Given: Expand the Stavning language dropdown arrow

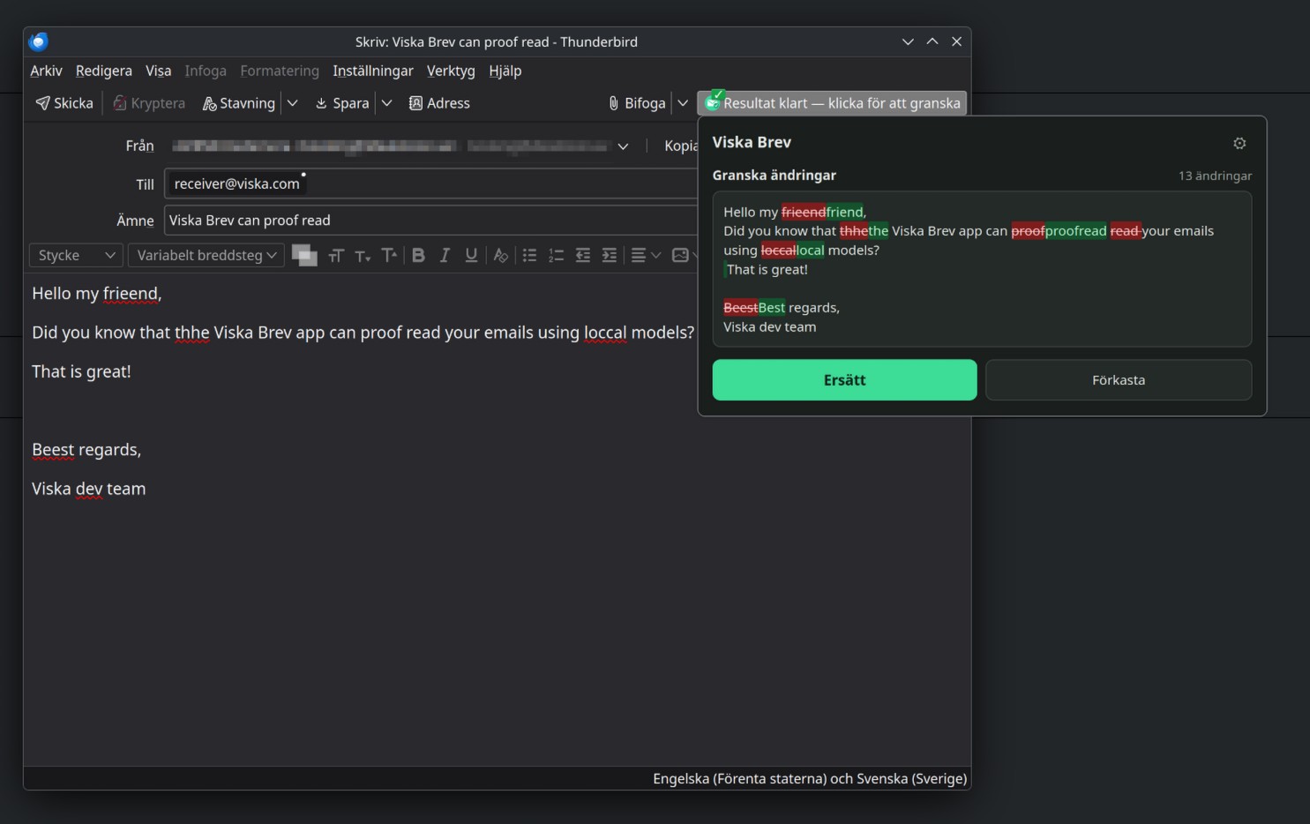Looking at the screenshot, I should pyautogui.click(x=293, y=103).
